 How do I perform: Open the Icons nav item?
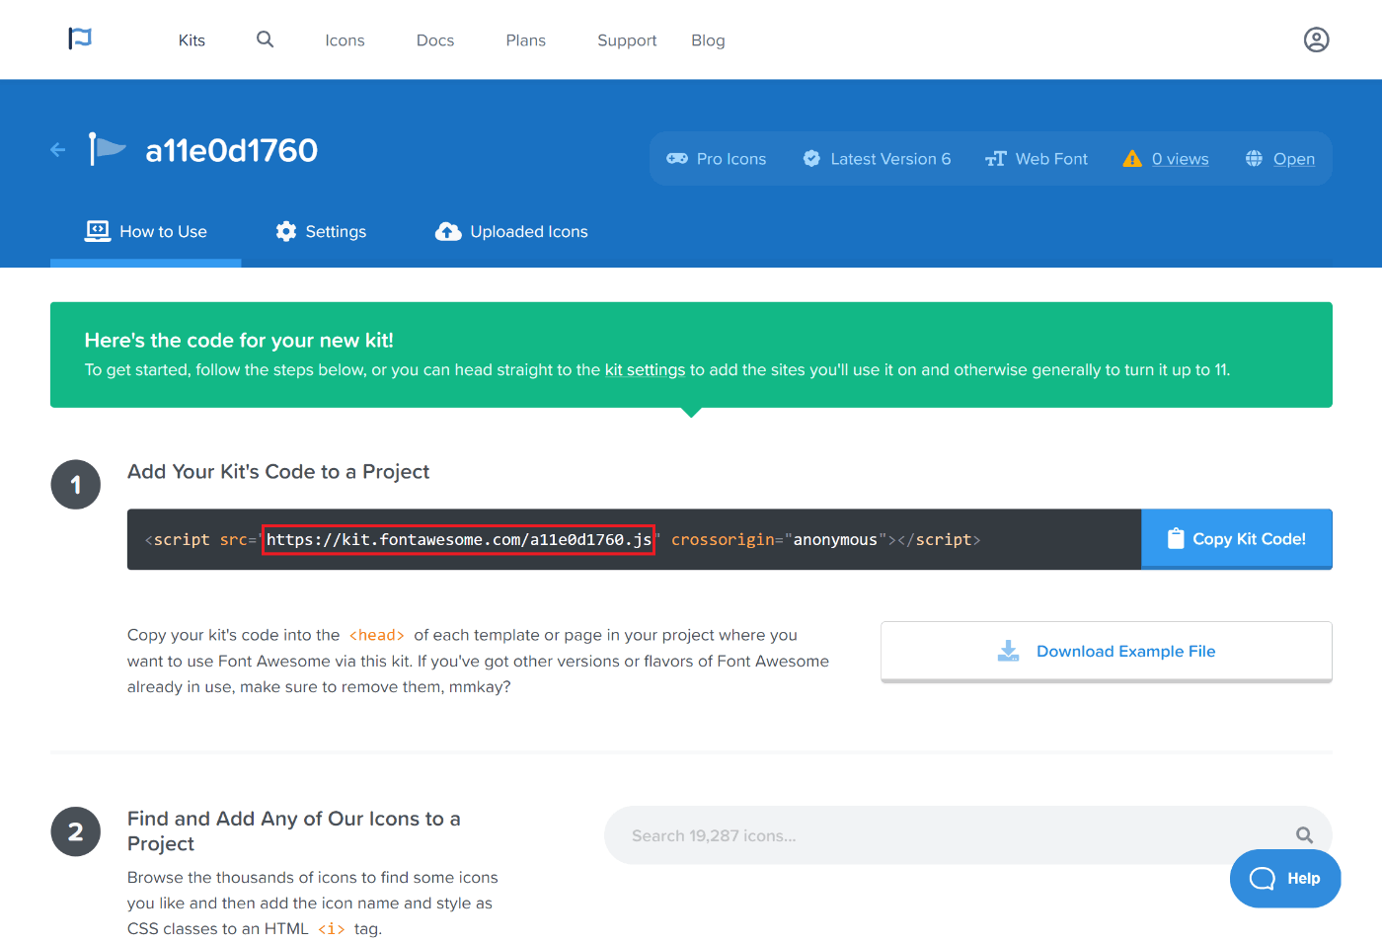[345, 40]
